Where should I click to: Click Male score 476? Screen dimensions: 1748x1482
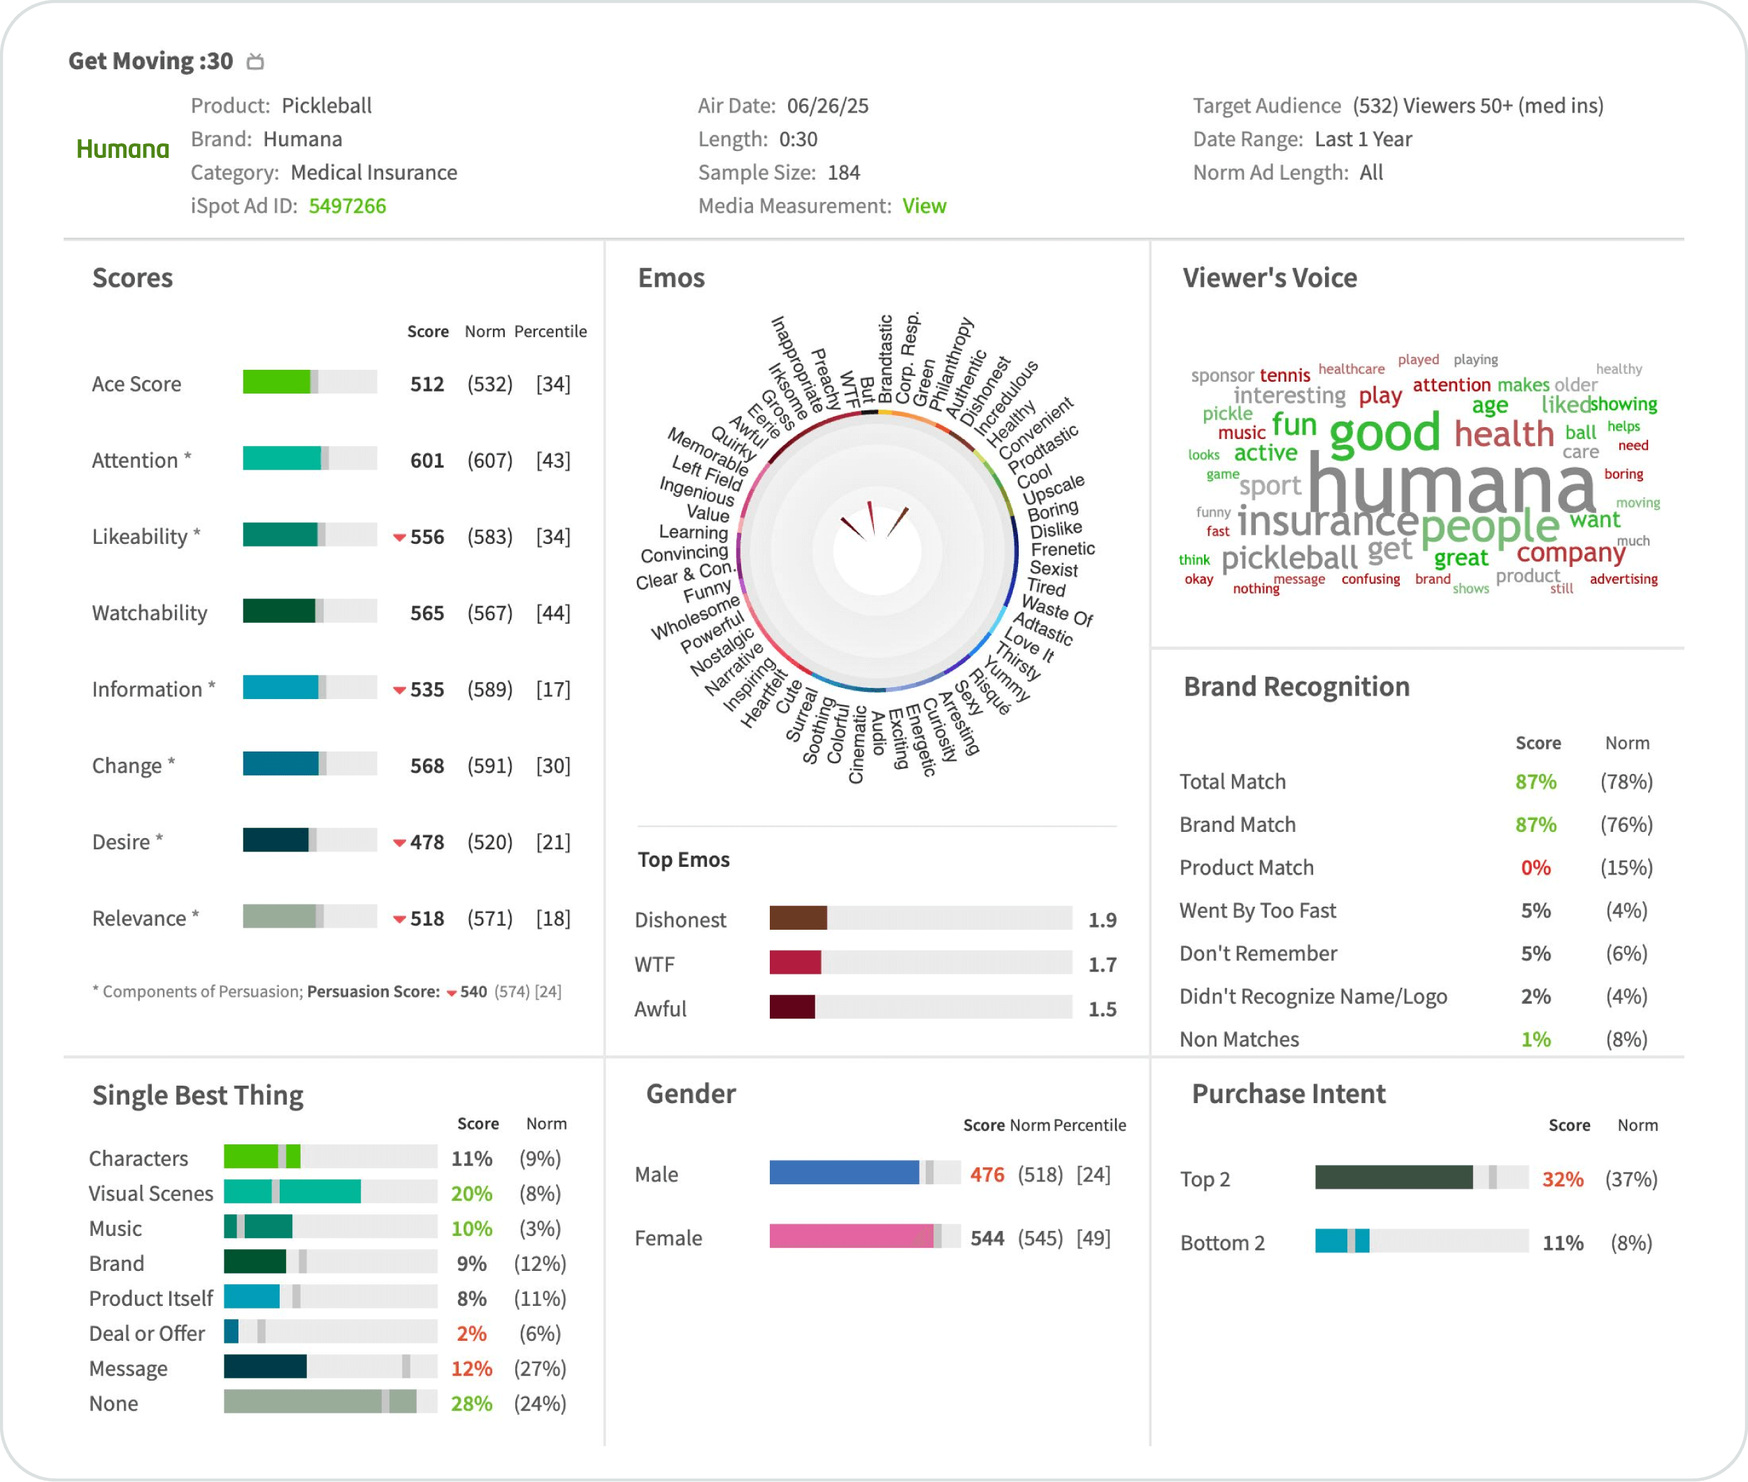(987, 1174)
